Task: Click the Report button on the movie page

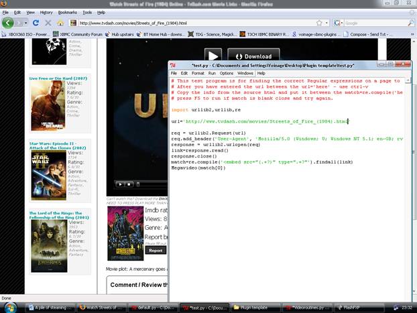Action: tap(156, 250)
